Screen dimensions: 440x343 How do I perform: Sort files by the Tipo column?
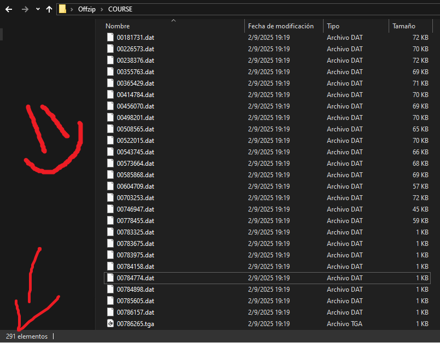tap(333, 26)
